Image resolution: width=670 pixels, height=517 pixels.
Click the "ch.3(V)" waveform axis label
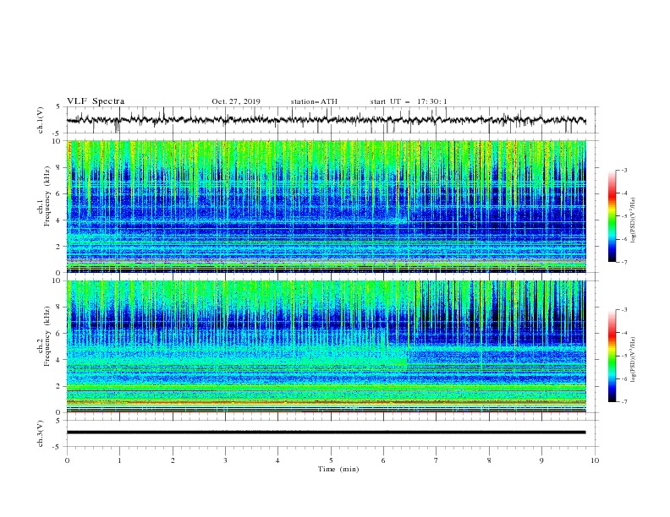click(41, 433)
